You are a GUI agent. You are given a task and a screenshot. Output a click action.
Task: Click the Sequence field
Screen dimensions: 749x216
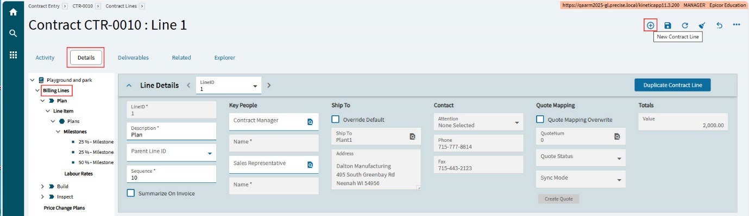tap(172, 174)
